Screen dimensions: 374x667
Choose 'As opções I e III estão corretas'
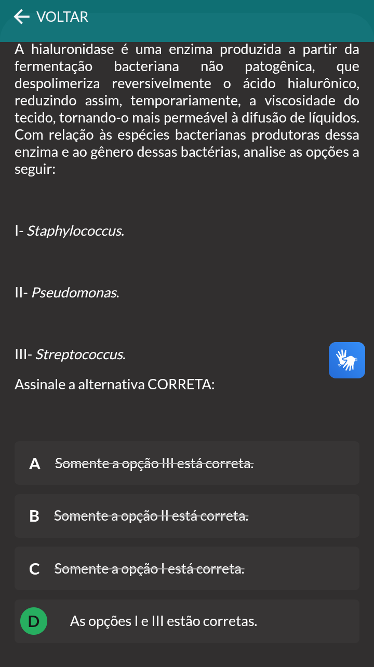coord(187,621)
